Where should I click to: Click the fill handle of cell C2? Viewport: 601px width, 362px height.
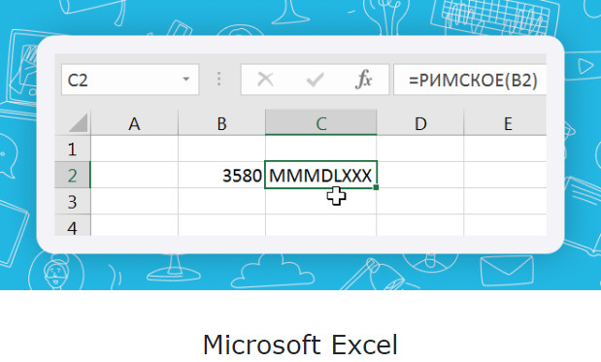click(376, 187)
